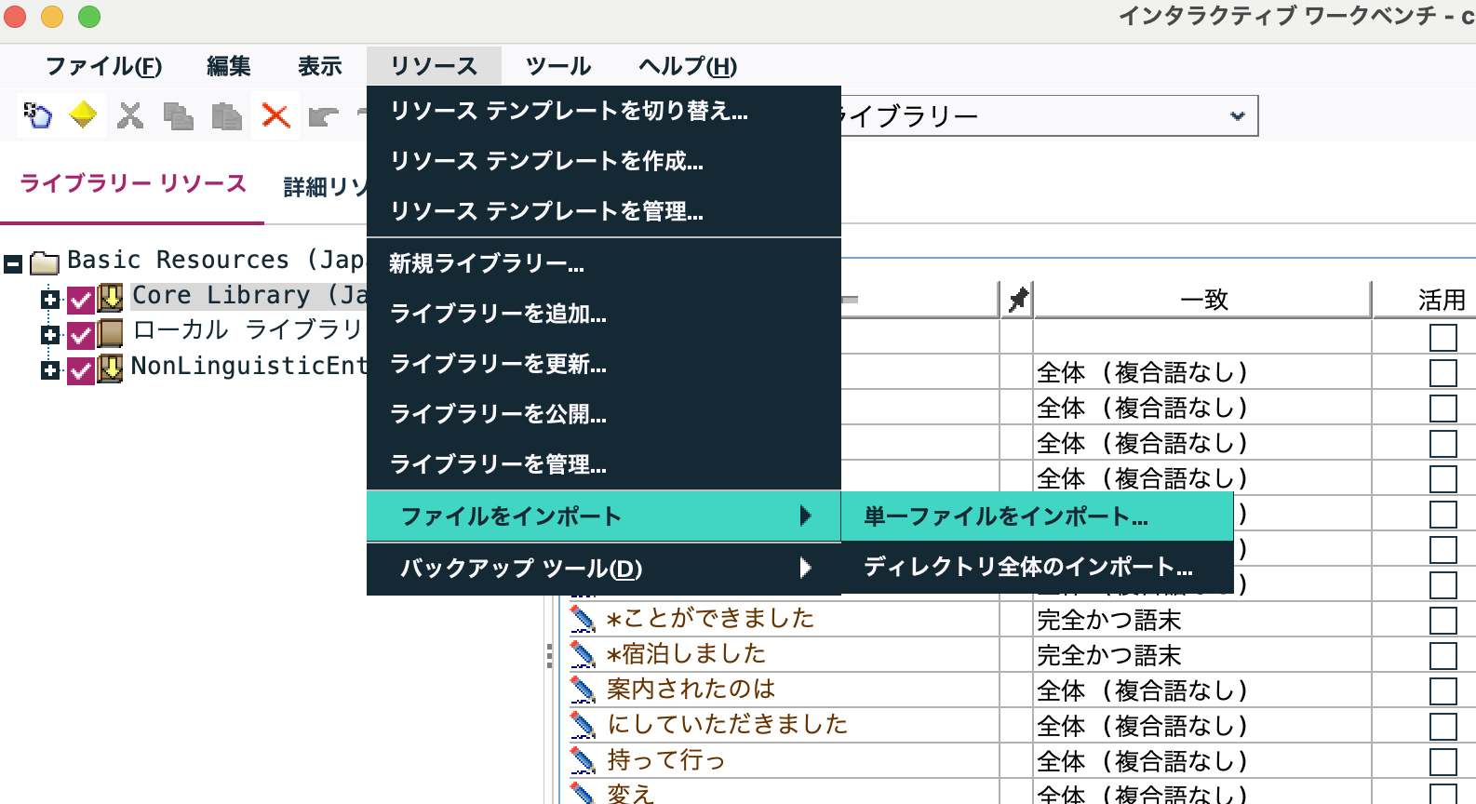Viewport: 1476px width, 804px height.
Task: Click the pencil icon beside 案内されたのは
Action: (x=583, y=690)
